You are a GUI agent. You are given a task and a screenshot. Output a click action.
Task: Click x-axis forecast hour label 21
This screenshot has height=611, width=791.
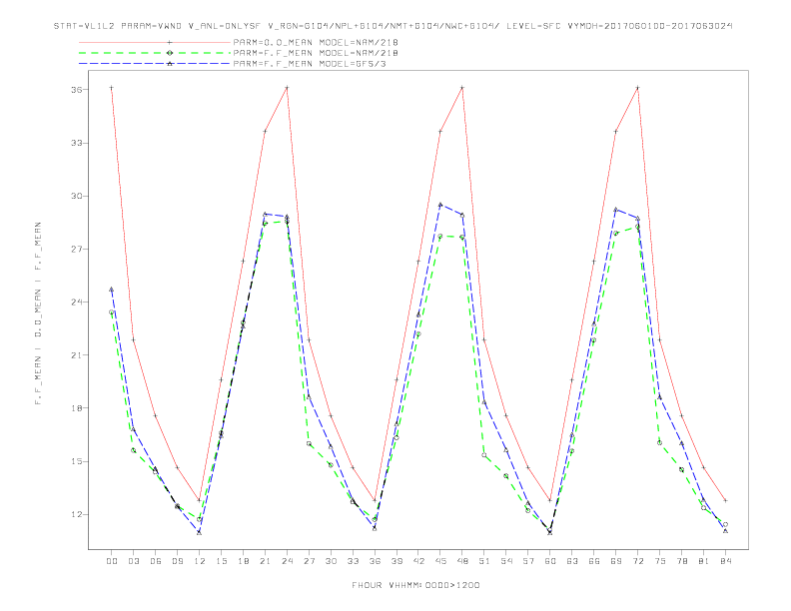pos(265,561)
